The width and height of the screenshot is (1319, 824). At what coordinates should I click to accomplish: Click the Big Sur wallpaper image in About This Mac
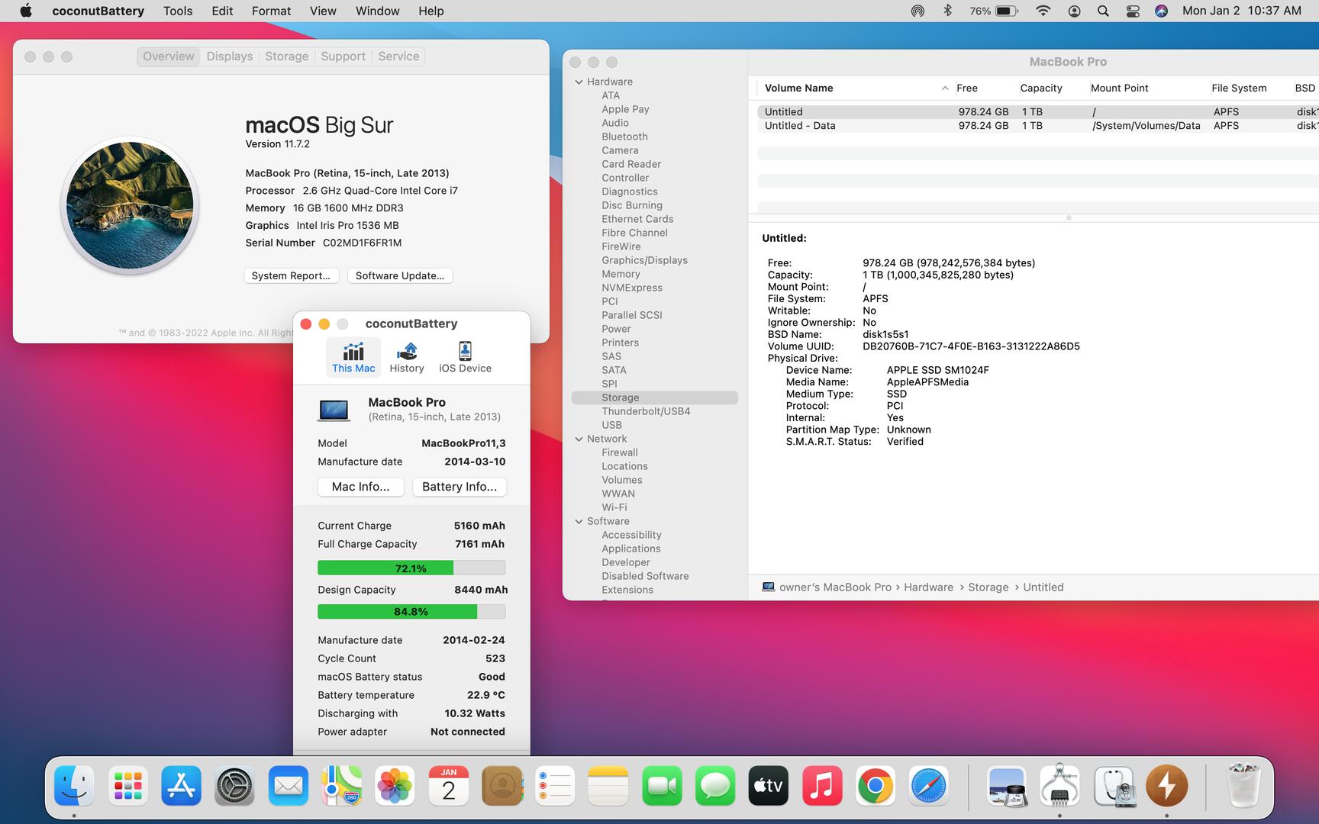pos(130,206)
